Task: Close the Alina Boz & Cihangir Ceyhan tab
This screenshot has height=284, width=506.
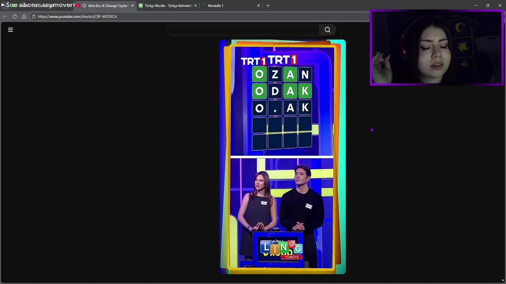Action: click(x=132, y=6)
